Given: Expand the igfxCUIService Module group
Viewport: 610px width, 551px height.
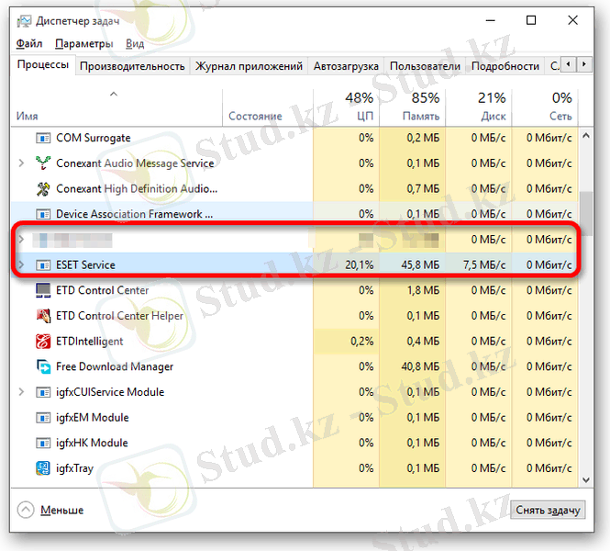Looking at the screenshot, I should point(21,392).
